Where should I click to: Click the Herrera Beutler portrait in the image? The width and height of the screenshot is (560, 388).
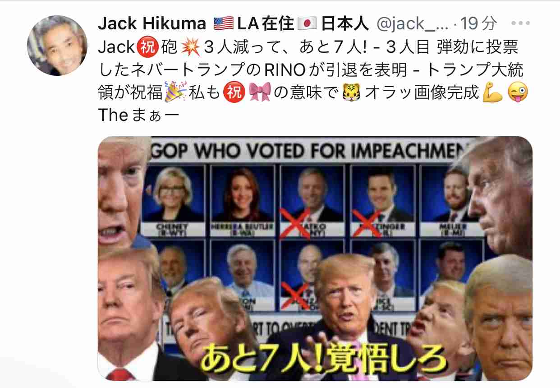click(243, 193)
